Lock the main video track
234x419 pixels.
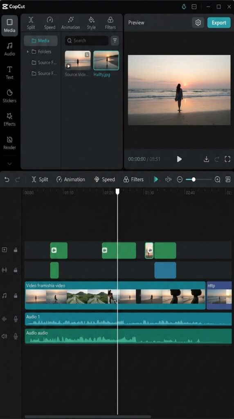coord(16,296)
